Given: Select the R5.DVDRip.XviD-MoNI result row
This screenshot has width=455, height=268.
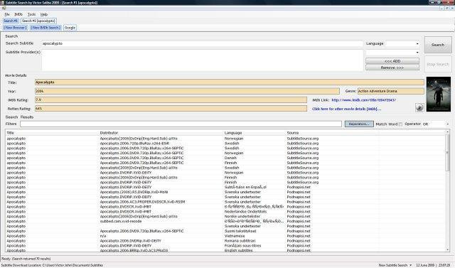Looking at the screenshot, I should click(x=225, y=192).
